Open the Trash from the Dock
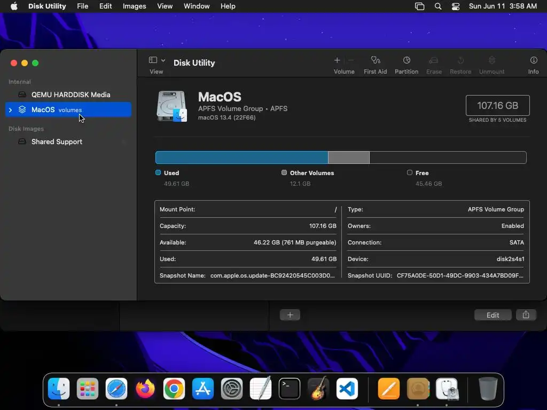The width and height of the screenshot is (547, 410). [488, 389]
